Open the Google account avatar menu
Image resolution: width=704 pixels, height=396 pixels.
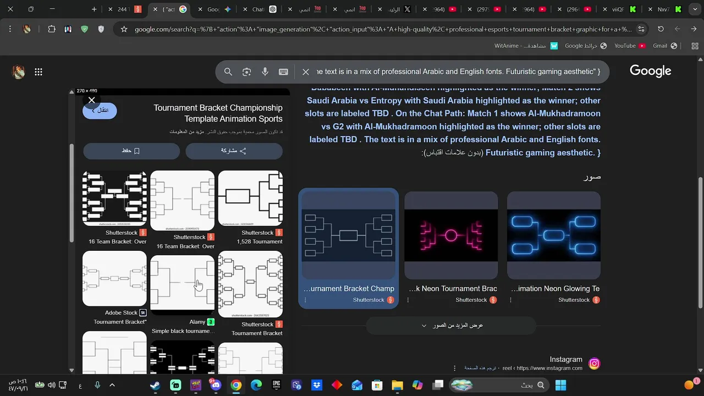(x=19, y=71)
